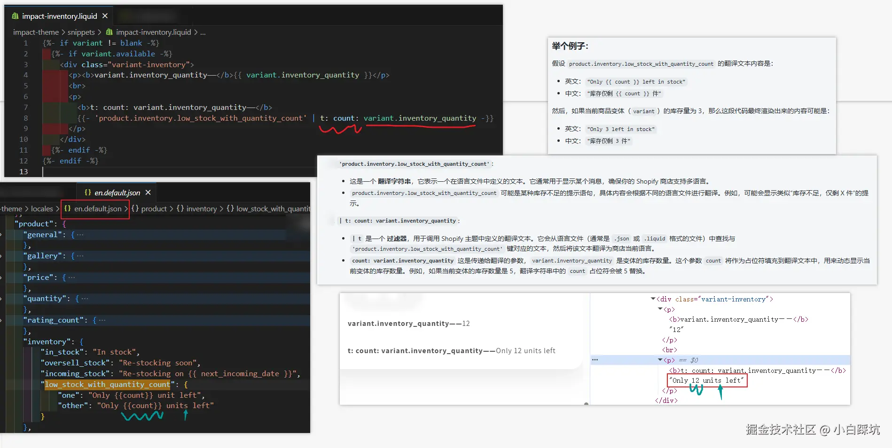Click the "Only 12 units left" text node in DevTools
This screenshot has width=892, height=448.
(x=707, y=380)
